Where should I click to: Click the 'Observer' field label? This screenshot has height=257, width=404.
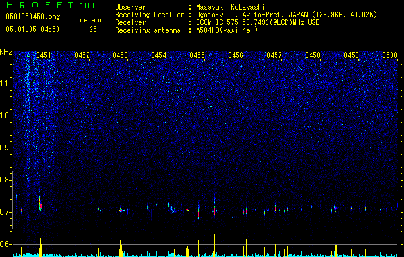[x=130, y=7]
